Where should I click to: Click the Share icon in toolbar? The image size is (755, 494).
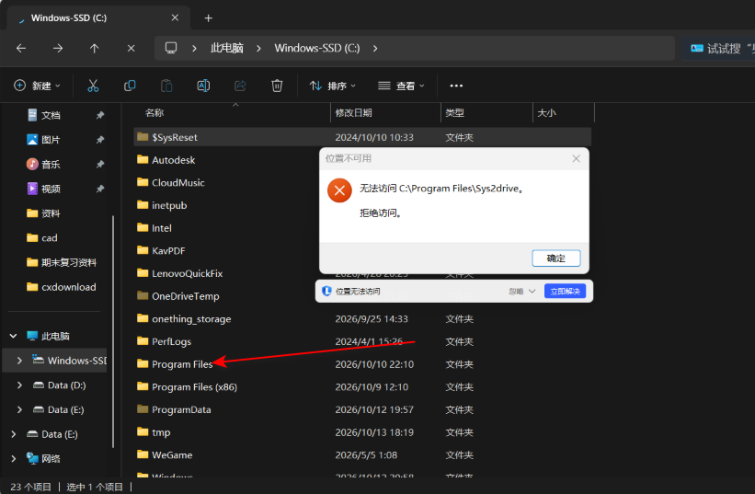pos(240,86)
